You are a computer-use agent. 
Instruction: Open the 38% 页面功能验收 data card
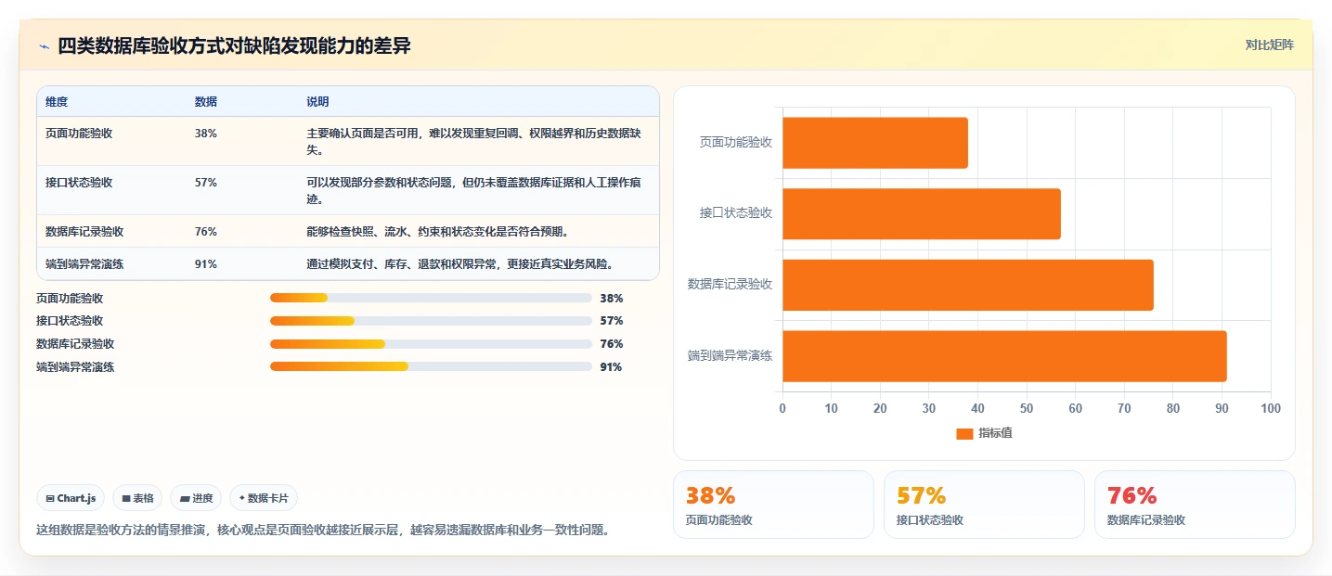coord(773,505)
